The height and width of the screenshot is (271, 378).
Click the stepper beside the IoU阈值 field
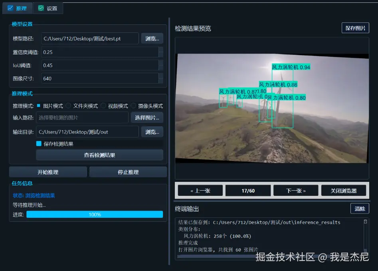161,65
